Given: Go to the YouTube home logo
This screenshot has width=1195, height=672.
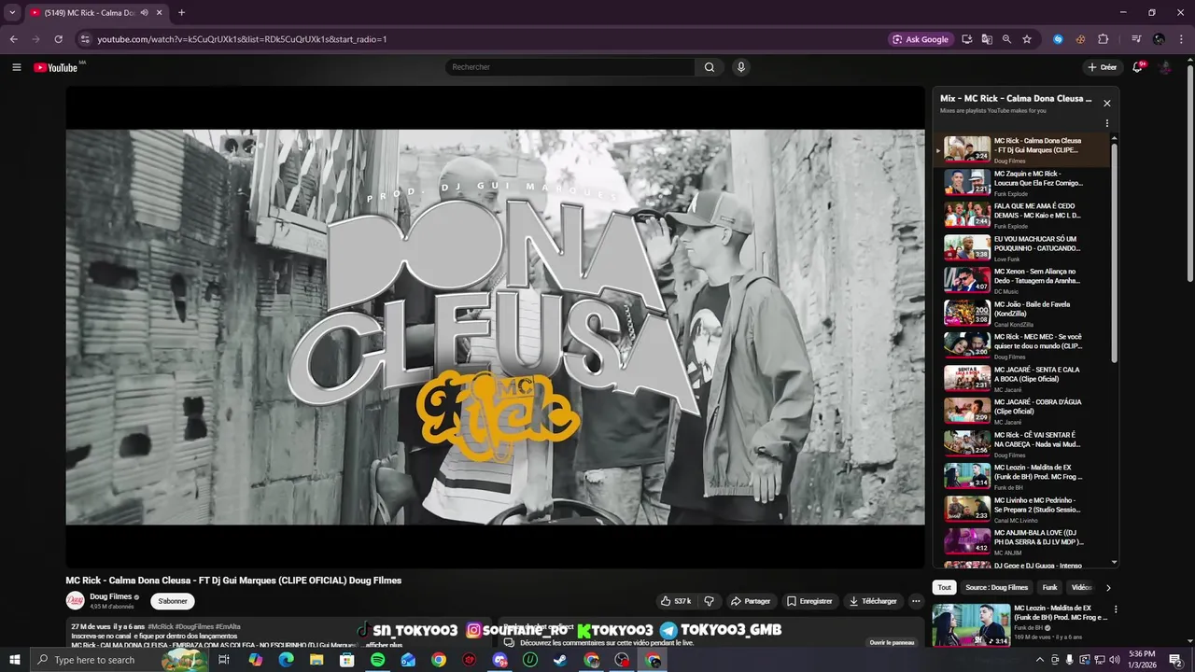Looking at the screenshot, I should [56, 67].
